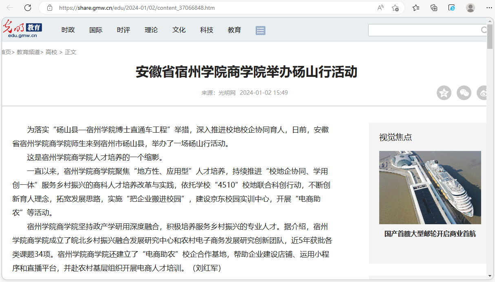Image resolution: width=495 pixels, height=282 pixels.
Task: Open the list-style more channels icon
Action: tap(261, 30)
